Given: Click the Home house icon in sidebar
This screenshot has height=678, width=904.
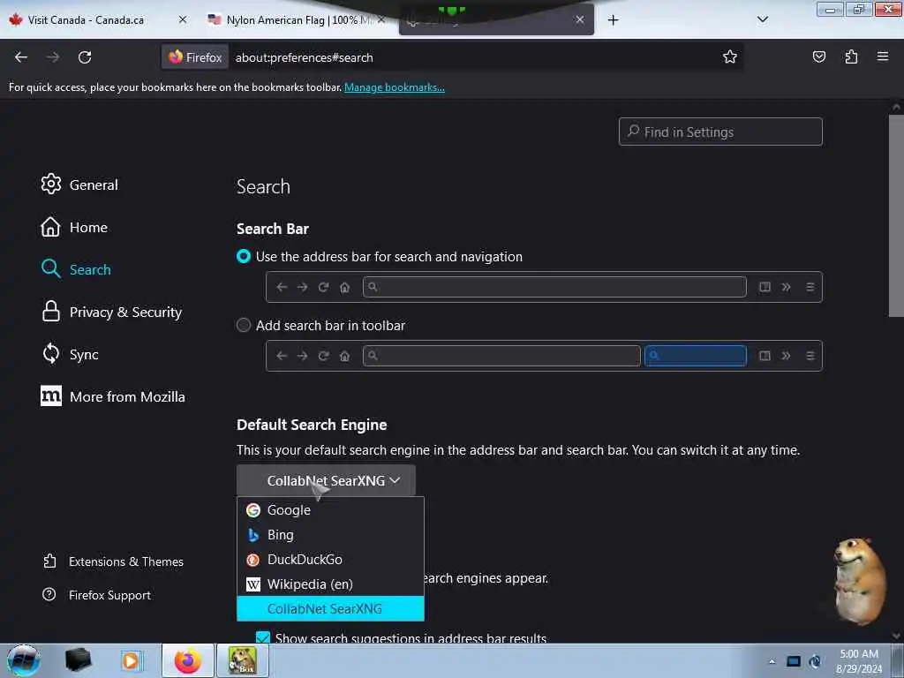Looking at the screenshot, I should (x=50, y=227).
